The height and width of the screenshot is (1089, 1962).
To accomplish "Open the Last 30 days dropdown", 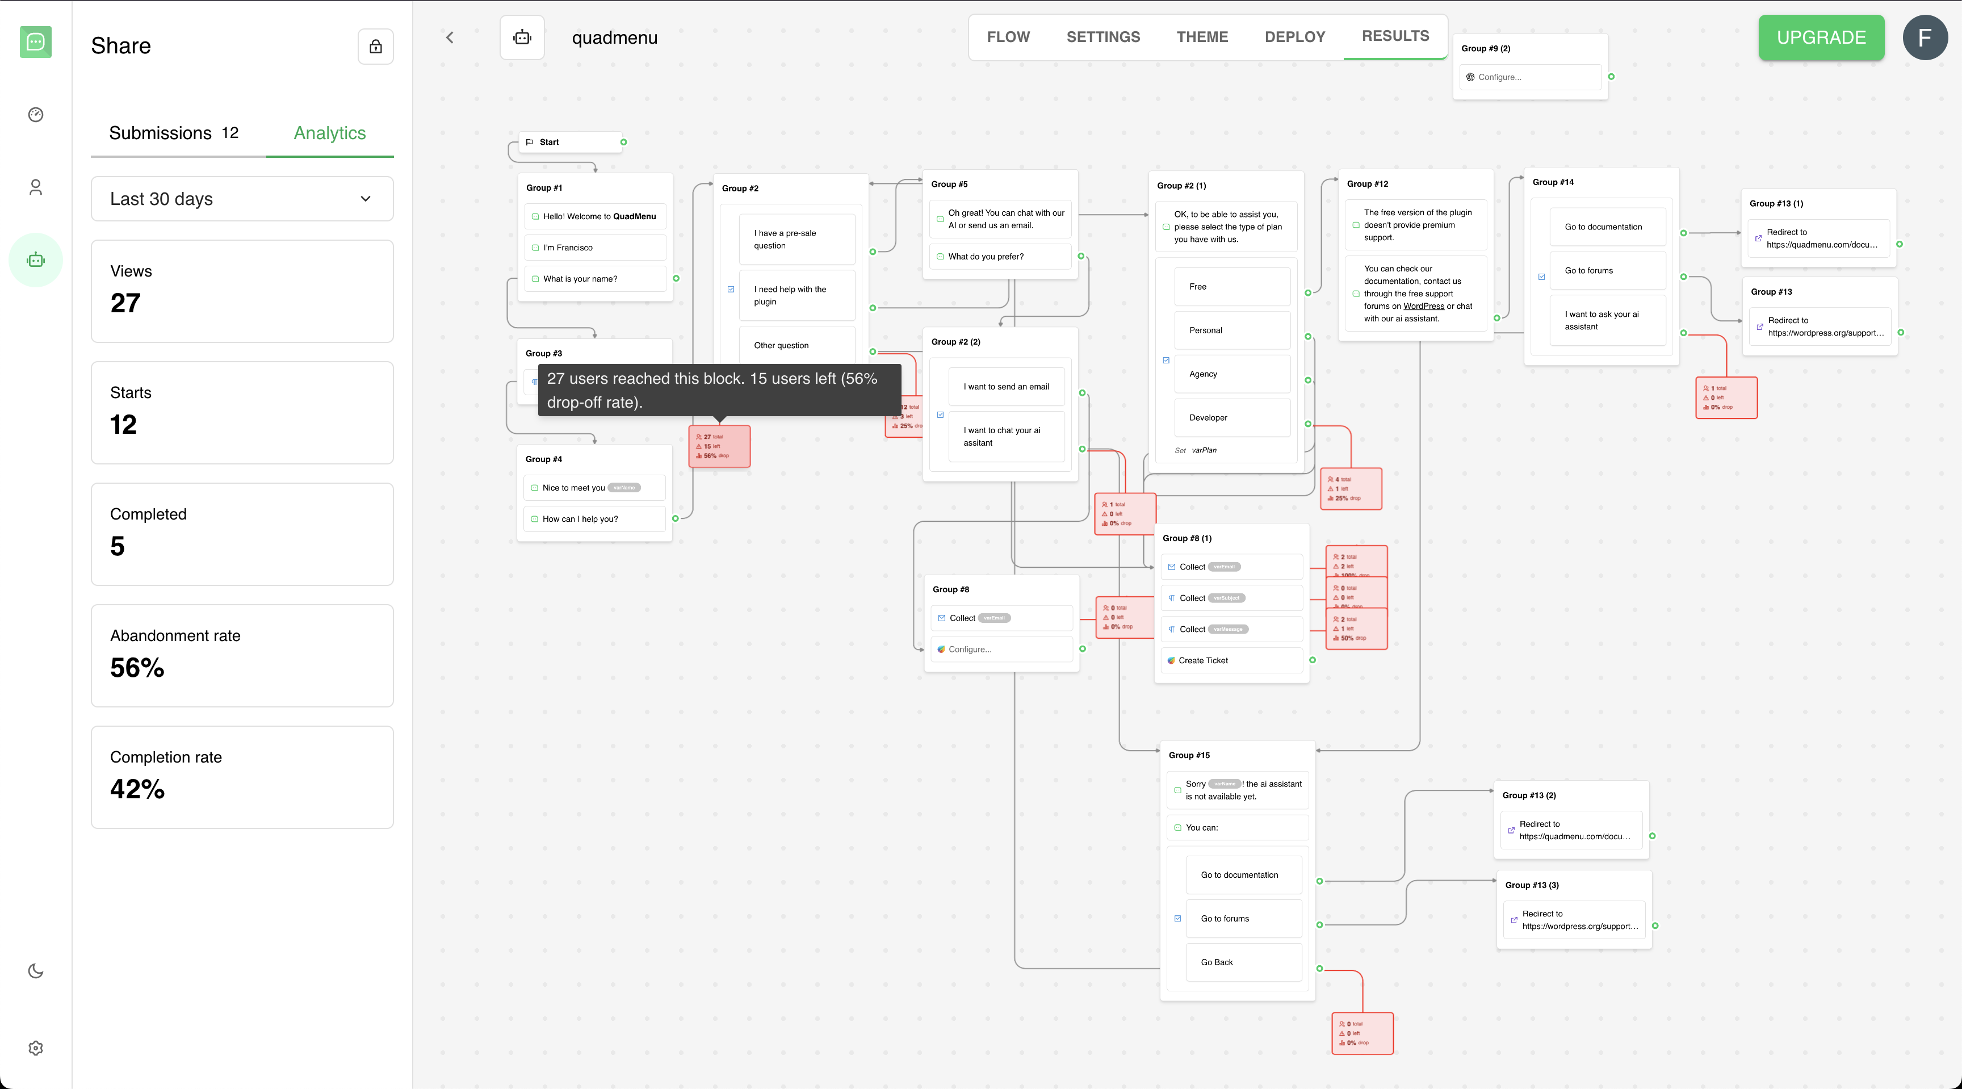I will [242, 199].
